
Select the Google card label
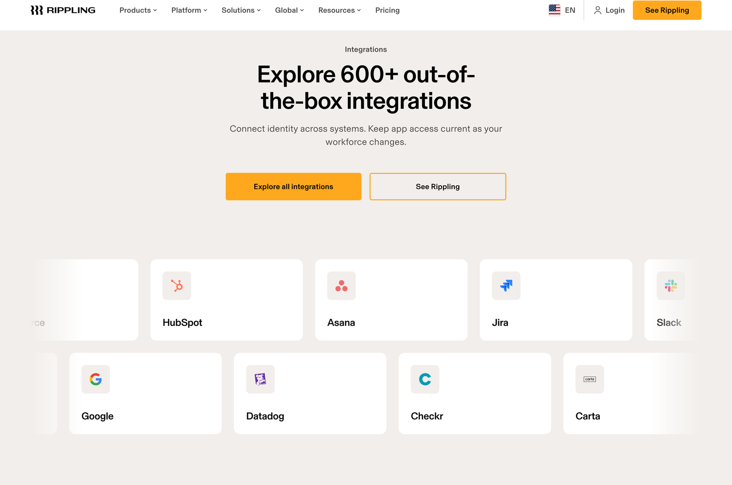coord(97,416)
